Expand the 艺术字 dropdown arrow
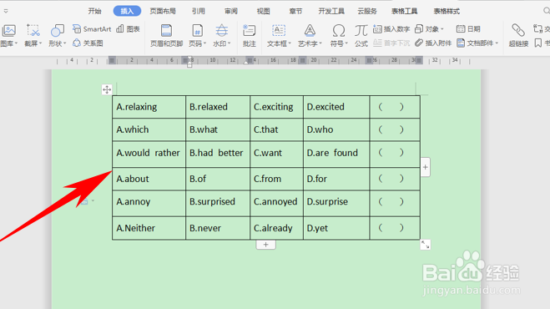The width and height of the screenshot is (550, 309). 320,43
